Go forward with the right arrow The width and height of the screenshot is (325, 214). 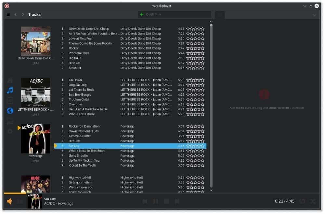tap(23, 14)
